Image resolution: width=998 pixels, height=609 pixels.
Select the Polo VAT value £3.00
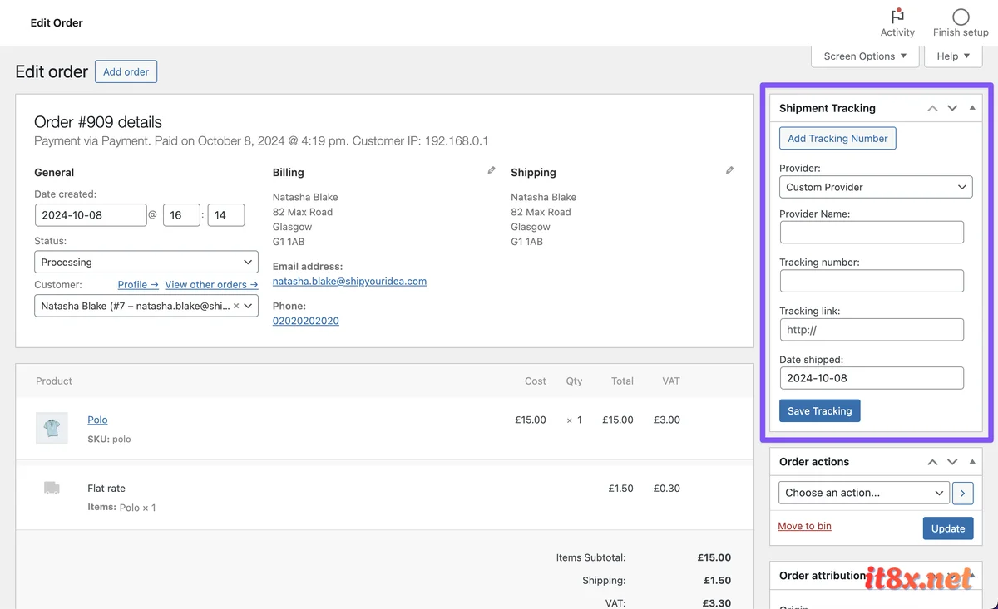click(666, 420)
